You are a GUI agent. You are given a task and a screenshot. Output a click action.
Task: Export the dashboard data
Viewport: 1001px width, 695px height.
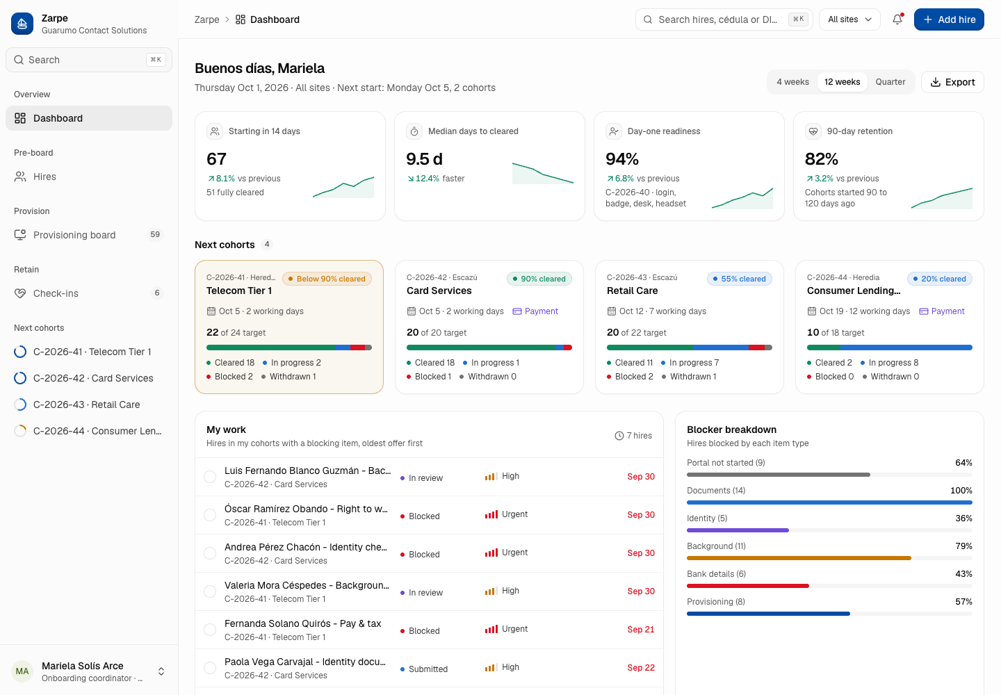[x=952, y=82]
